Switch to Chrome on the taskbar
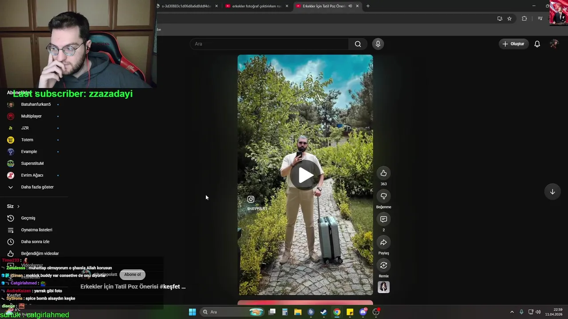This screenshot has height=319, width=568. pyautogui.click(x=337, y=312)
